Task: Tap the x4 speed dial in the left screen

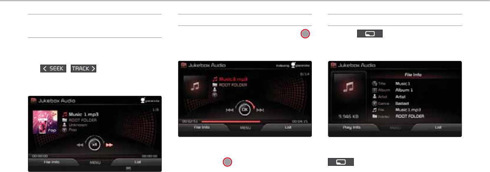Action: [95, 144]
